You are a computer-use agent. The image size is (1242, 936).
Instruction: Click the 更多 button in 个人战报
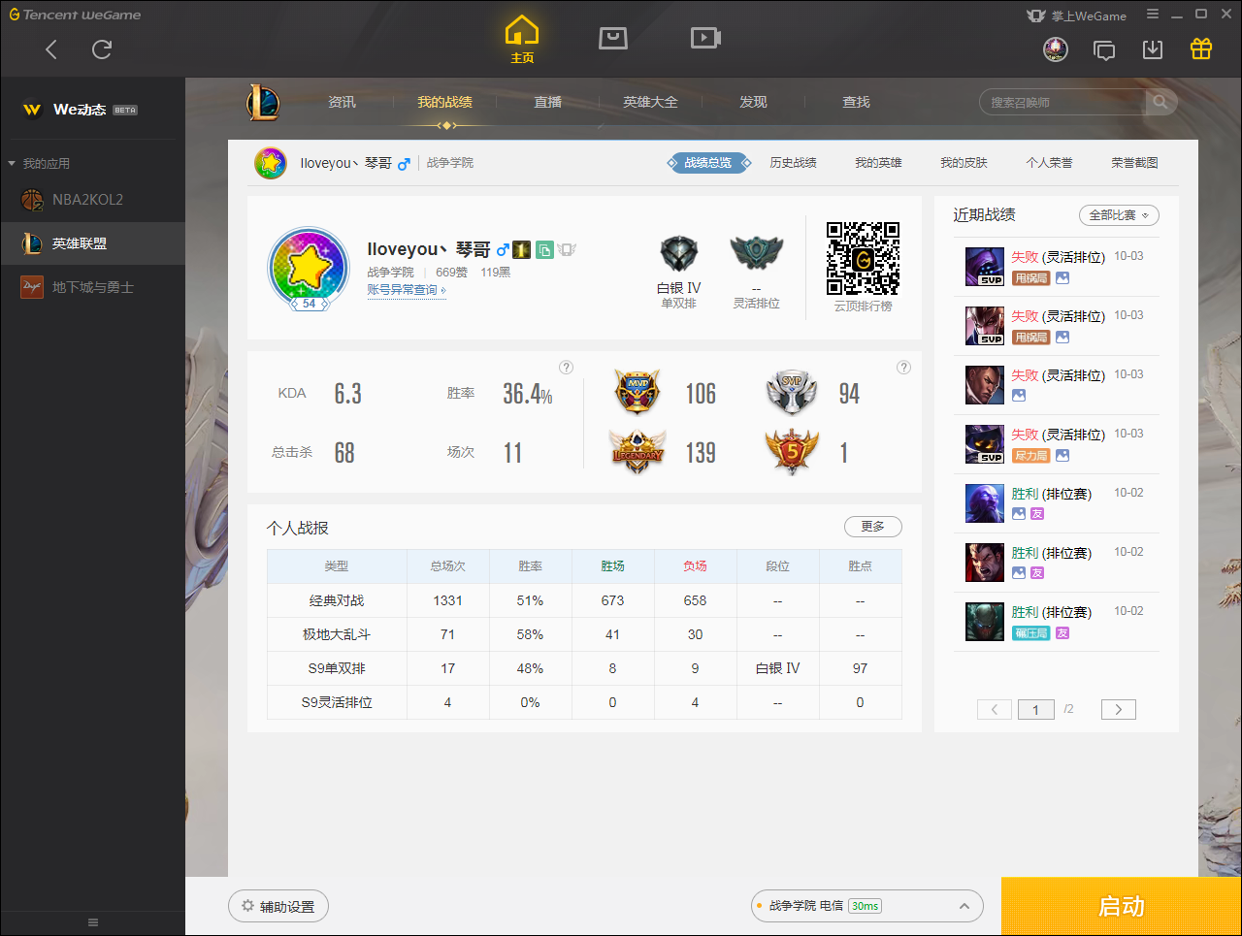coord(873,527)
